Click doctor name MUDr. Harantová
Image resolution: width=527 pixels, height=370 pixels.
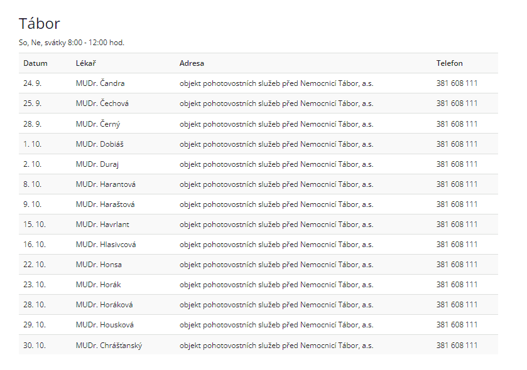click(106, 184)
